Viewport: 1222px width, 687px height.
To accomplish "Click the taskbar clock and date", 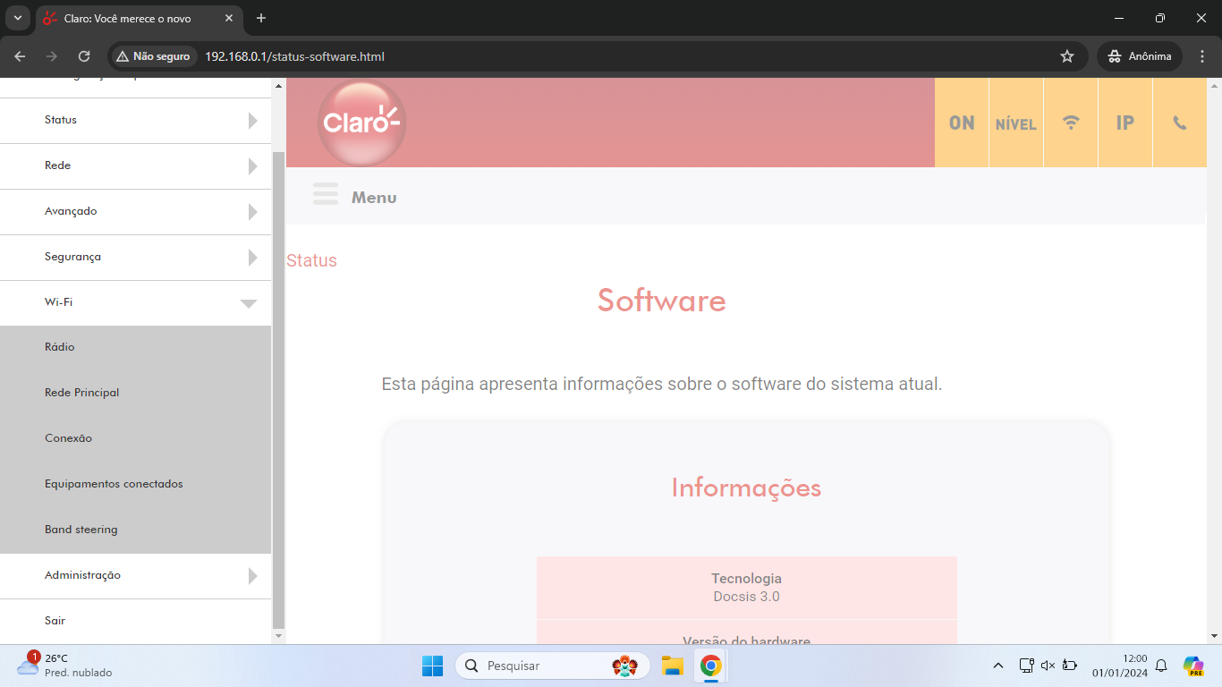I will [1119, 666].
